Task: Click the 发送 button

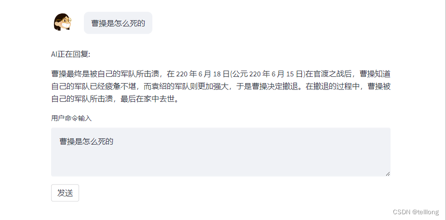Action: point(65,193)
